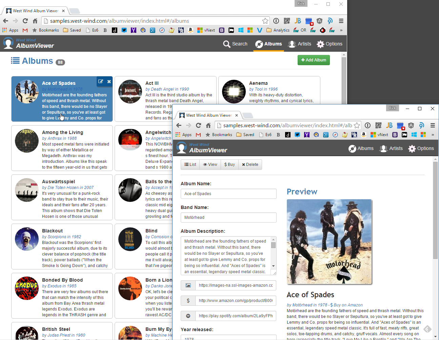Open Saved folder in back window bookmarks
This screenshot has height=340, width=439.
[x=72, y=30]
